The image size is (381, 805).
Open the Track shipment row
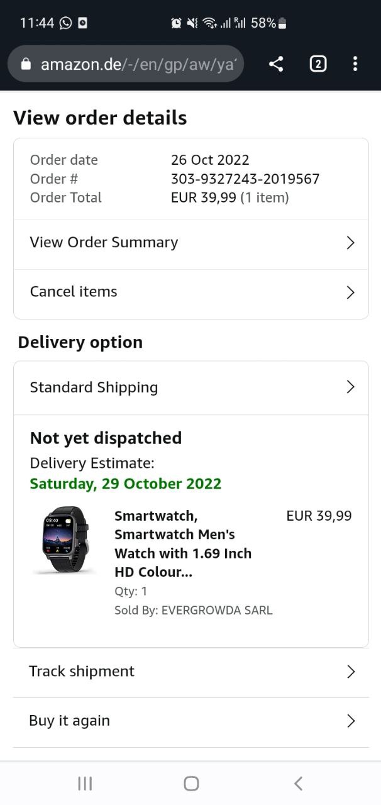pos(190,672)
